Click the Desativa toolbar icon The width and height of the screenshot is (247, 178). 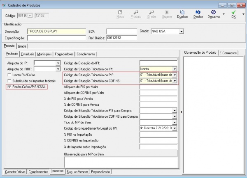[214, 13]
